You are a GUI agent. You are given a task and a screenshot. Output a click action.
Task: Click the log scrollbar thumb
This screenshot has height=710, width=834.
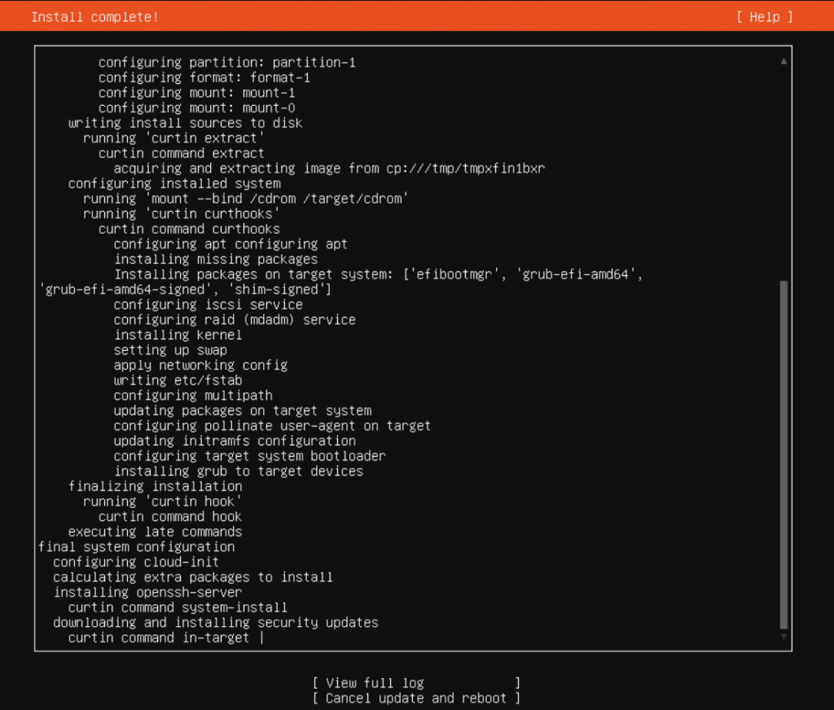[784, 454]
